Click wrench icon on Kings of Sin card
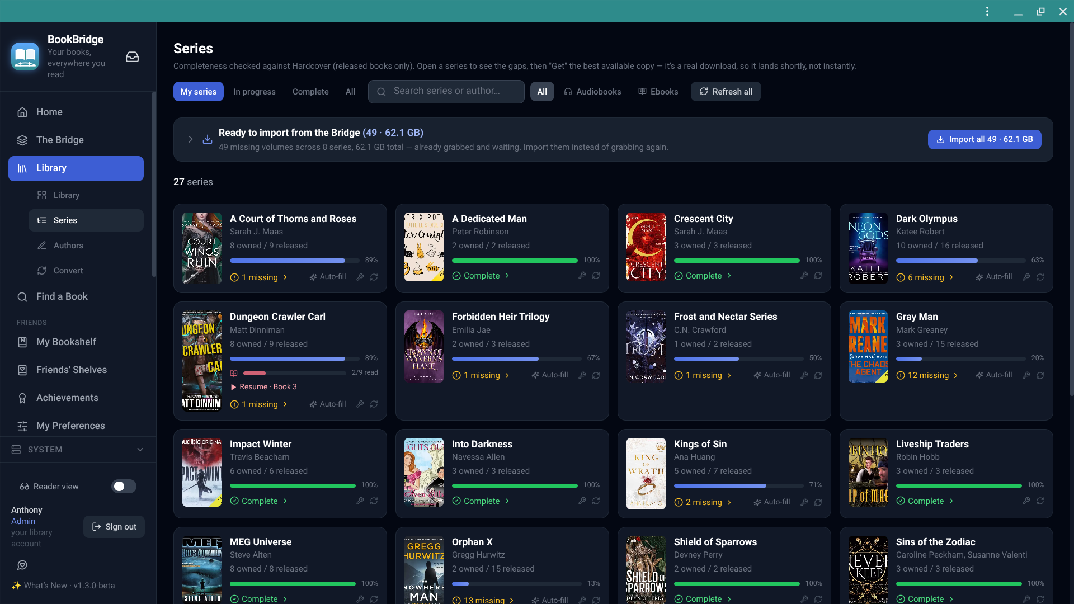 pyautogui.click(x=804, y=502)
